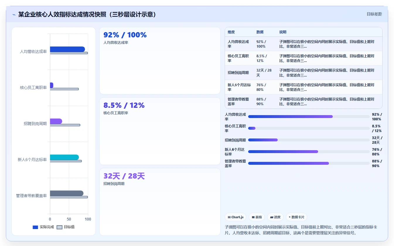Click the gray target bar for 人均营收达成率
This screenshot has height=246, width=394.
point(69,53)
